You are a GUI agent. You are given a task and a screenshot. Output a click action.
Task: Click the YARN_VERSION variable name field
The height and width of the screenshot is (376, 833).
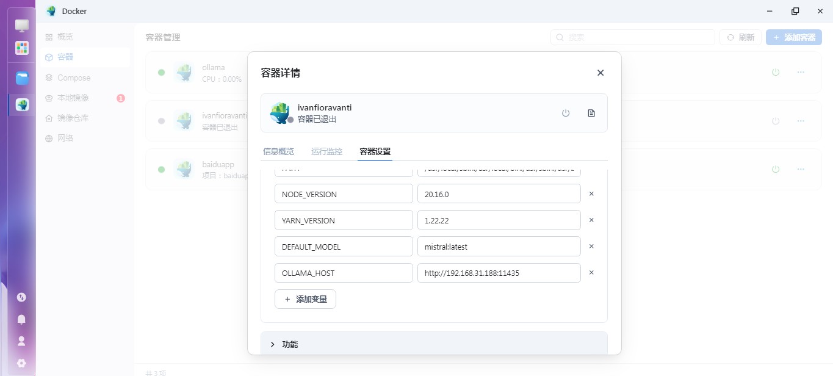[344, 220]
